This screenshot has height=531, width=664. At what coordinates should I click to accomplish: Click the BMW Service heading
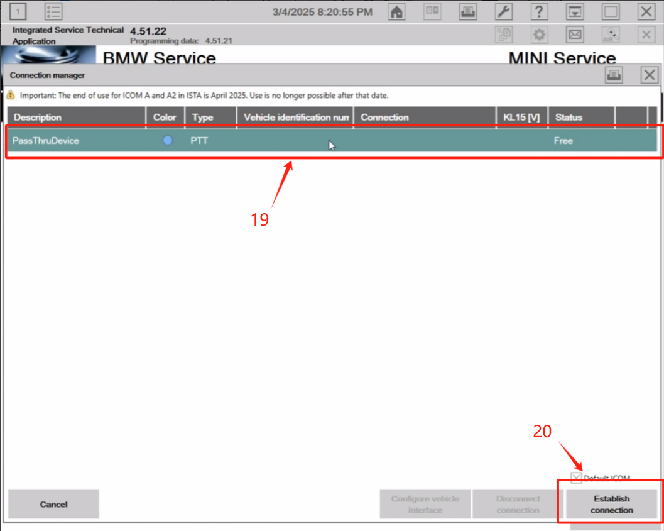(x=159, y=58)
